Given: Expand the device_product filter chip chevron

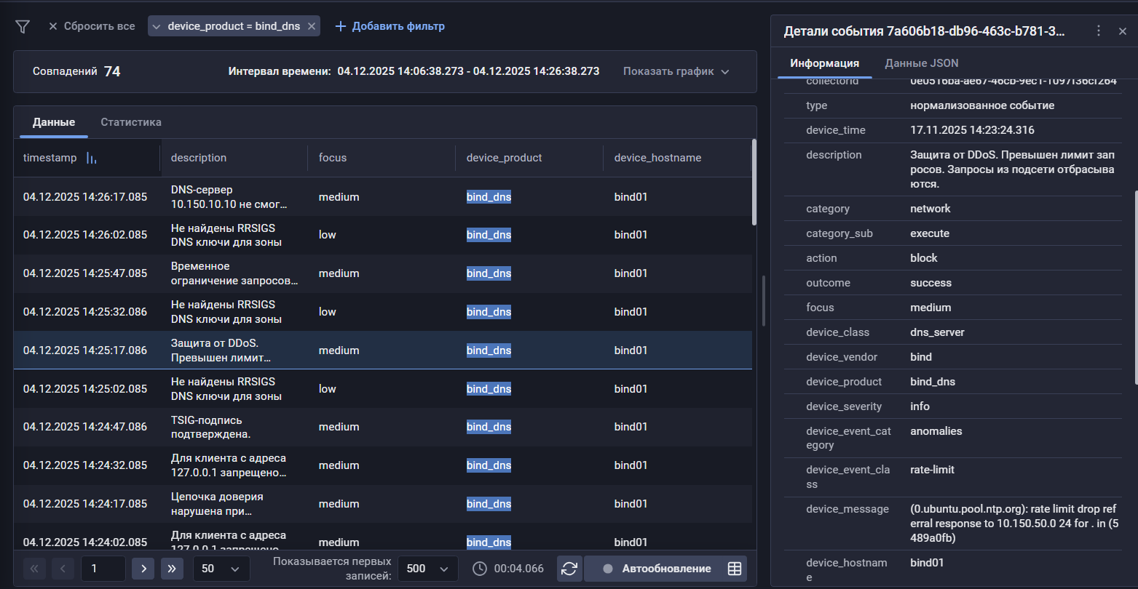Looking at the screenshot, I should pos(156,26).
